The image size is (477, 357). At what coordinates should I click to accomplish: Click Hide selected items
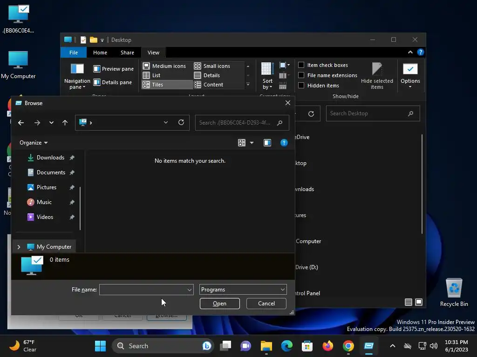coord(377,76)
